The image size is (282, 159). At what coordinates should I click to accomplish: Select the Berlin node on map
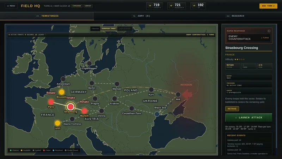[92, 83]
